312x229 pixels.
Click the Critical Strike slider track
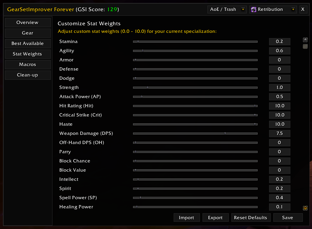(x=195, y=115)
